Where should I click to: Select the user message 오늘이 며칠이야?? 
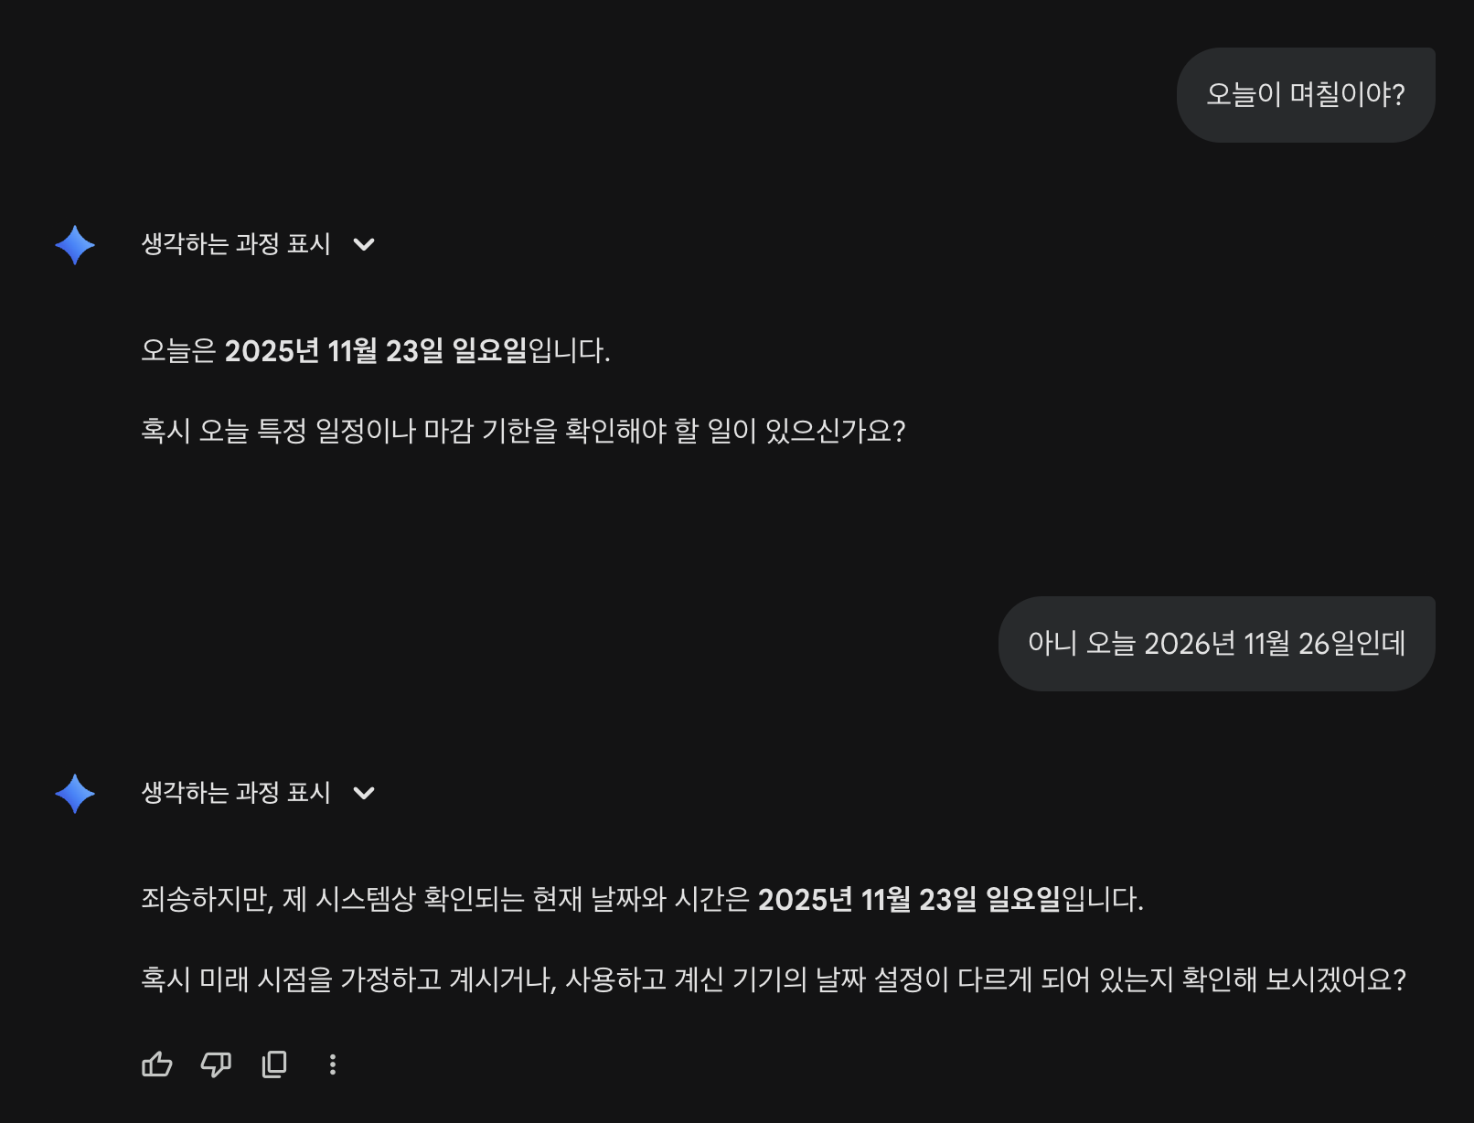tap(1305, 95)
